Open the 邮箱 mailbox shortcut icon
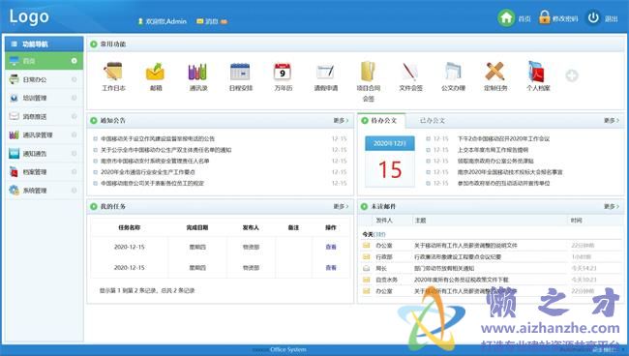Viewport: 629px width, 356px height. pos(155,73)
